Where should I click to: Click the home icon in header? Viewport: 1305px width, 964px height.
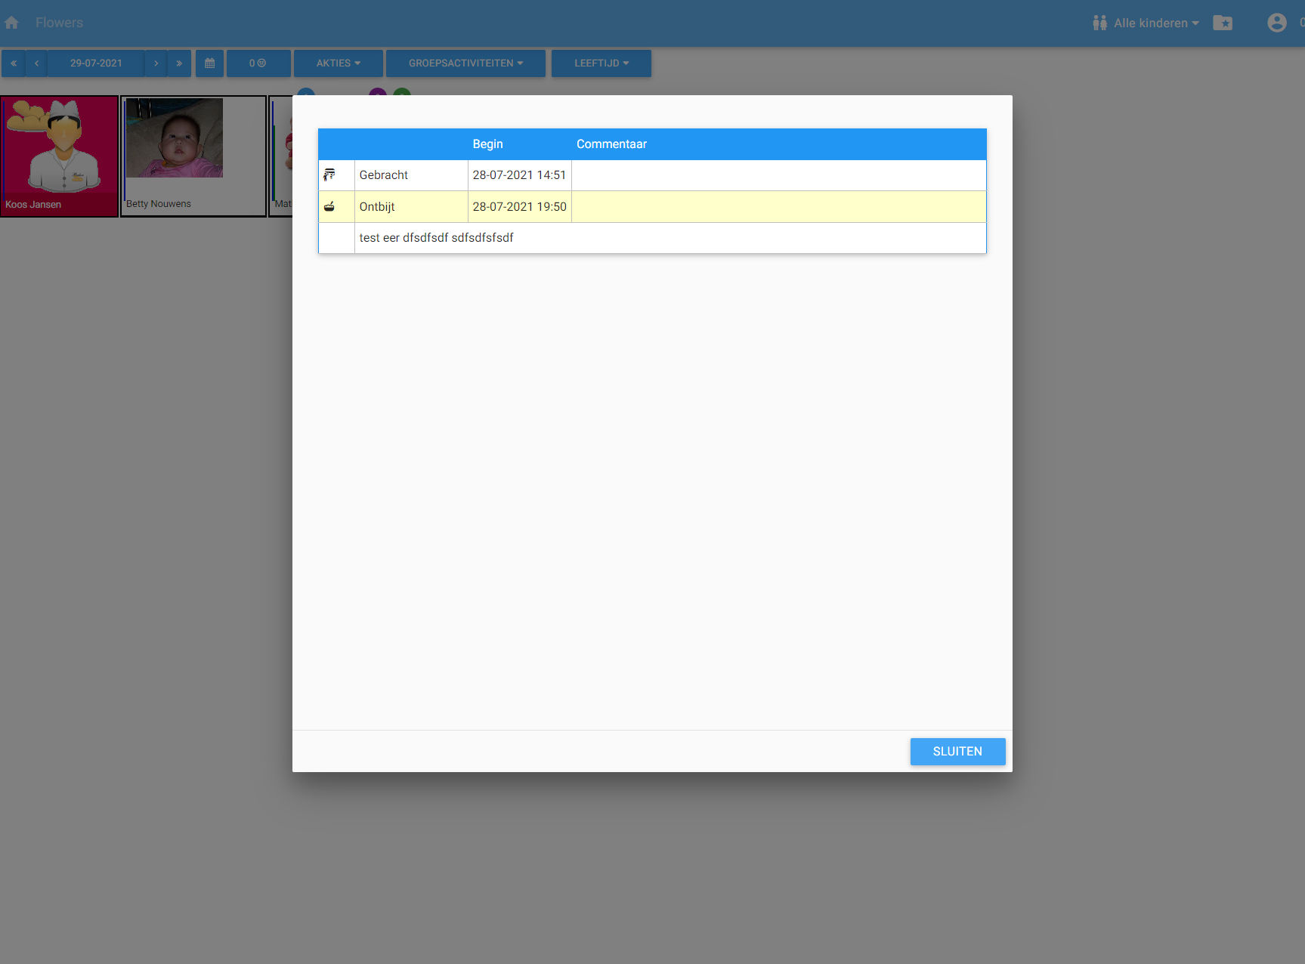(11, 23)
